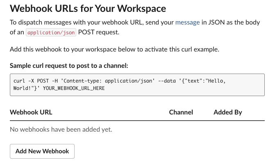275x166 pixels.
Task: Click the "Add this webhook to your workspace" paragraph
Action: (x=114, y=49)
